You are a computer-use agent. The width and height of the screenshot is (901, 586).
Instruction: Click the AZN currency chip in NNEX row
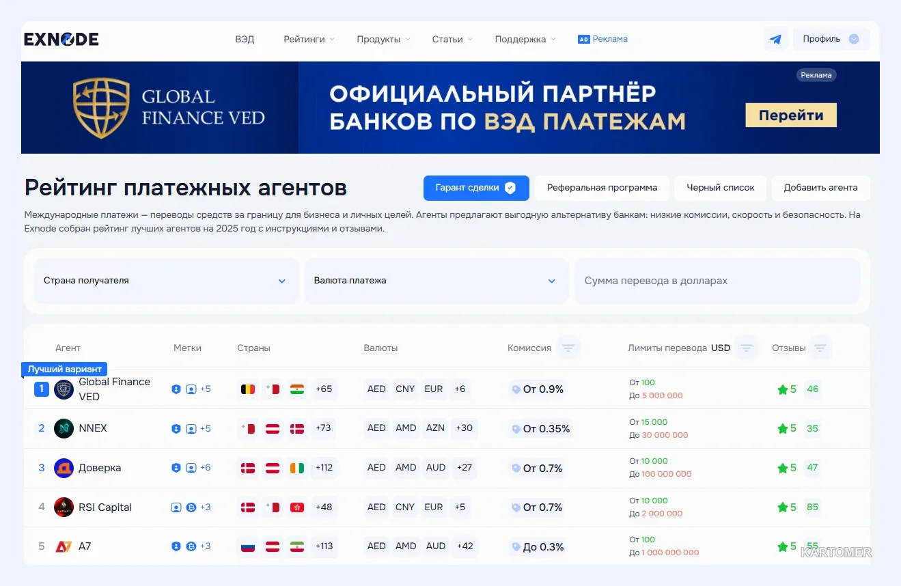pos(435,428)
